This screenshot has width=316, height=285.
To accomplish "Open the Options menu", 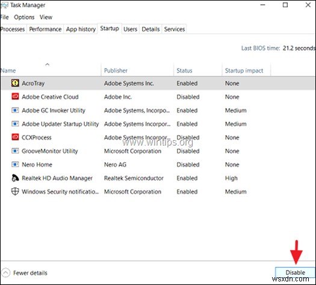I will click(x=24, y=17).
